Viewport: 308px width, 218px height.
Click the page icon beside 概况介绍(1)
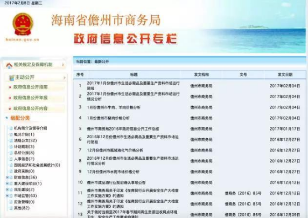coord(11,134)
